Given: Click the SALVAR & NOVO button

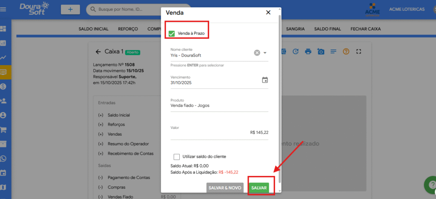Looking at the screenshot, I should 225,188.
